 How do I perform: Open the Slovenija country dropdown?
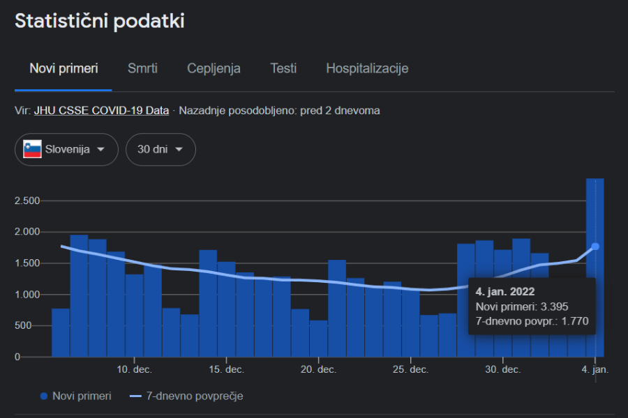coord(66,149)
